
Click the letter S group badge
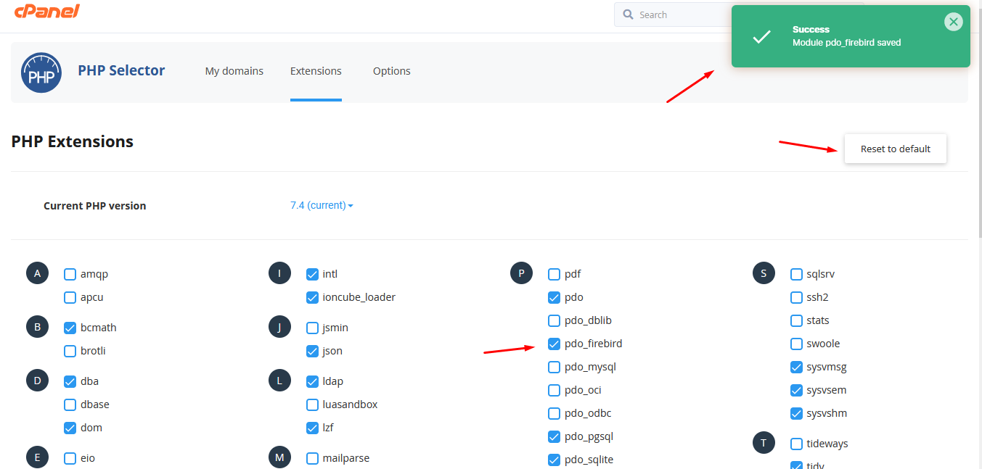tap(764, 273)
